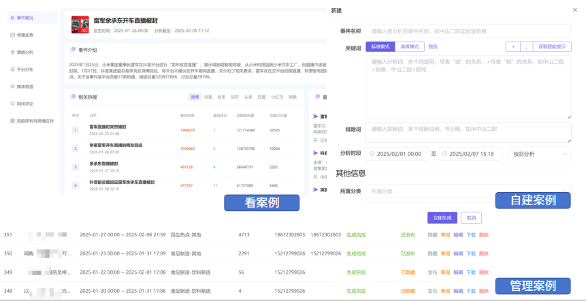Image resolution: width=586 pixels, height=301 pixels.
Task: Select 标准模式 keyword mode
Action: coord(380,47)
